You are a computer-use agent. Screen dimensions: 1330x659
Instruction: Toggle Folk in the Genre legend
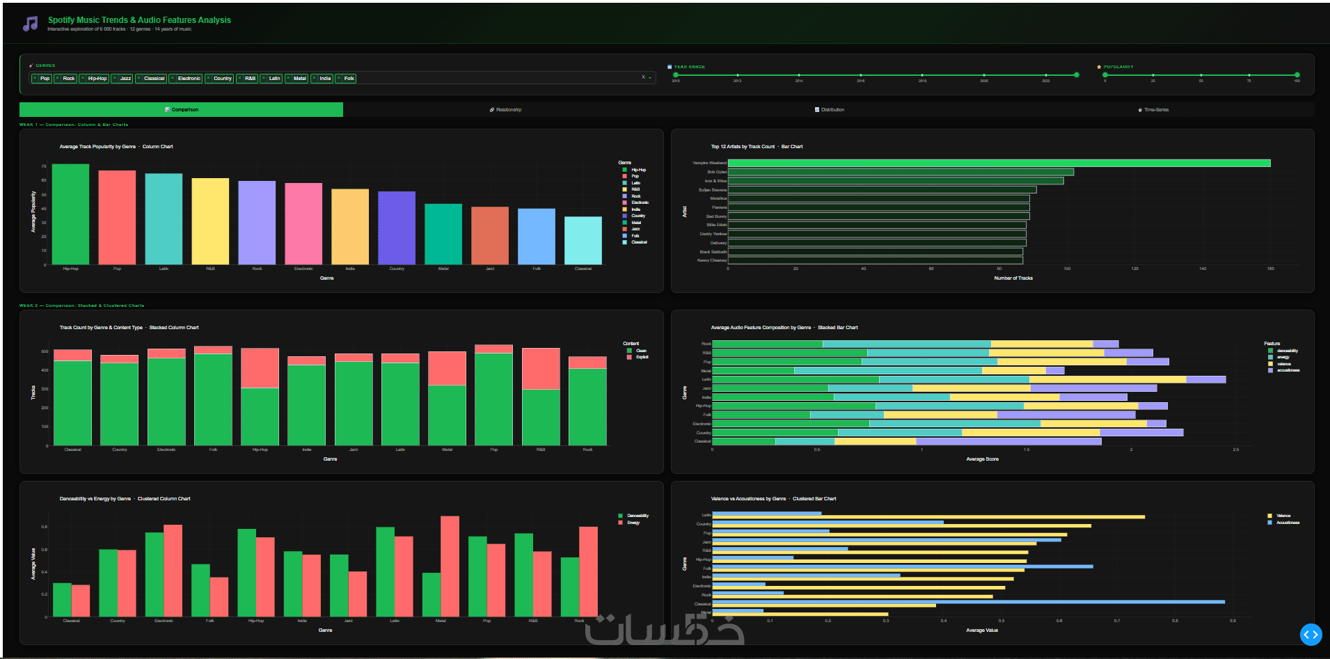pyautogui.click(x=631, y=236)
